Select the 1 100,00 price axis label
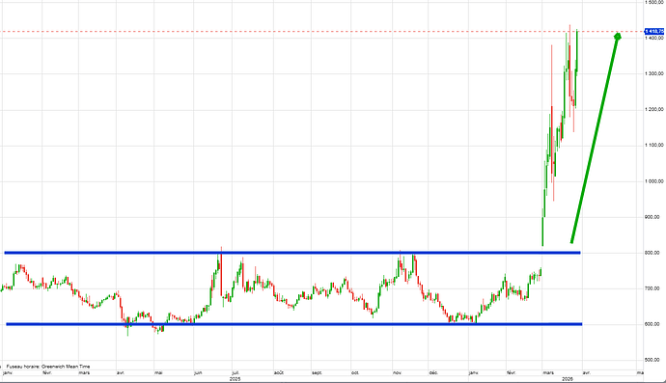The image size is (666, 383). (654, 146)
